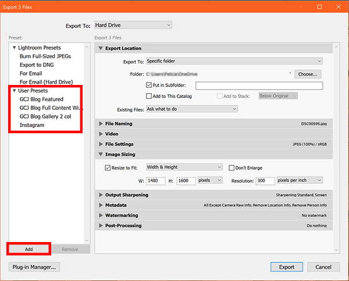Select the GCJ Blog Featured preset
349x281 pixels.
[x=41, y=99]
